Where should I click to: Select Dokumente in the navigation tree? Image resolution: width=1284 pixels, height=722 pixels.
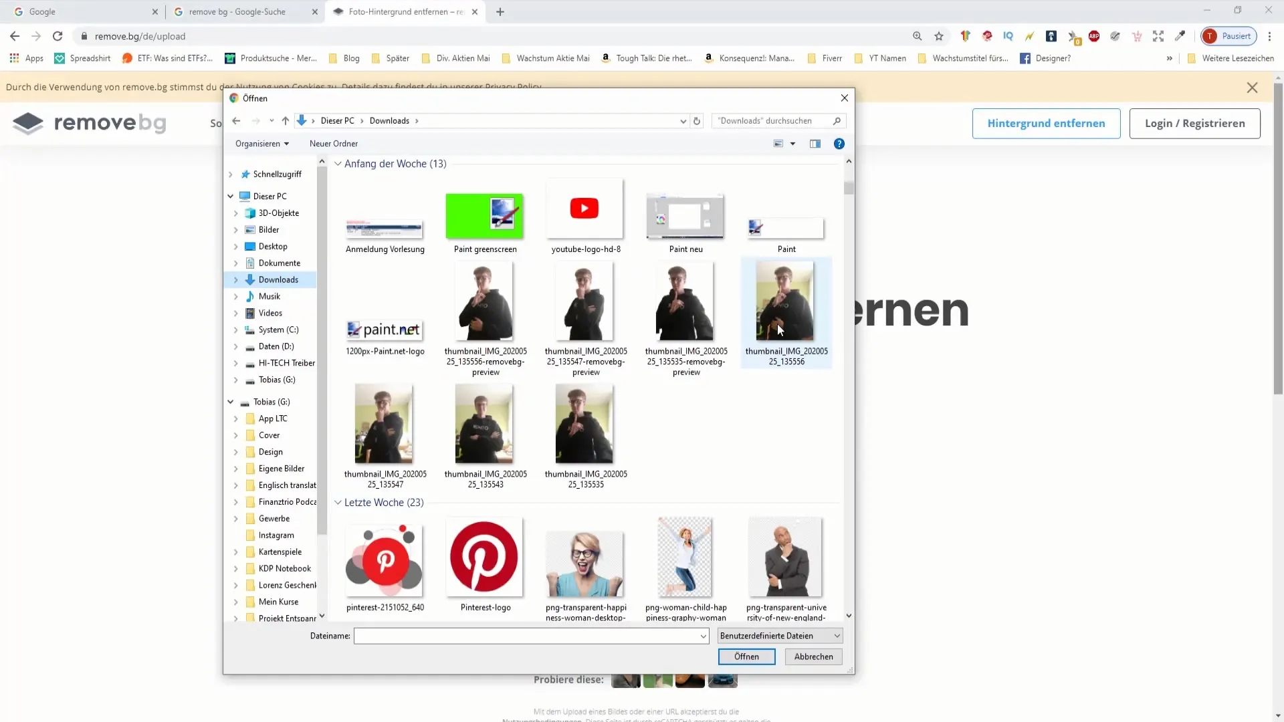pyautogui.click(x=279, y=263)
